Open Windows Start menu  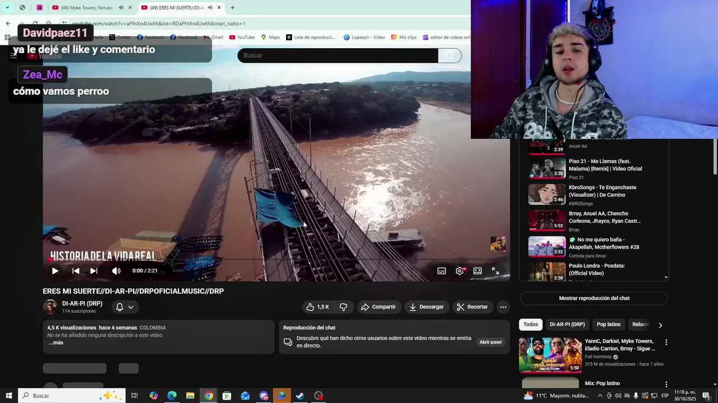tap(8, 396)
